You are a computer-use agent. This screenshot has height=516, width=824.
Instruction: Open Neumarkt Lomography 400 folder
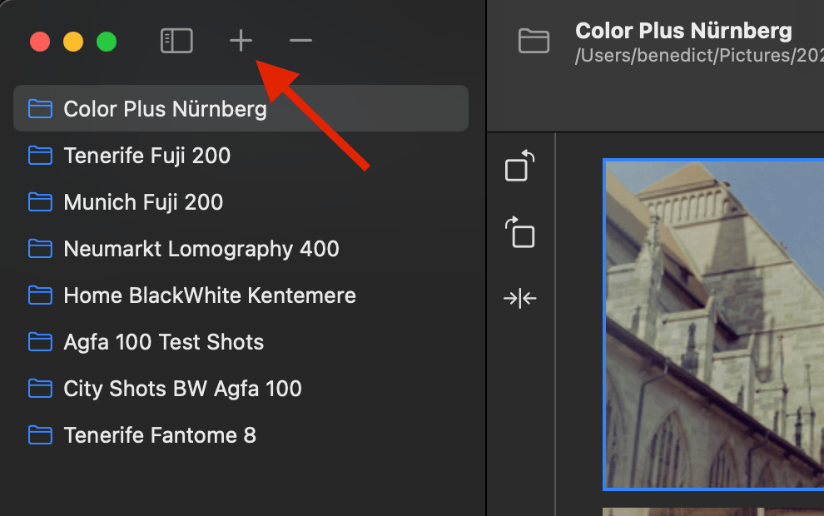coord(201,249)
